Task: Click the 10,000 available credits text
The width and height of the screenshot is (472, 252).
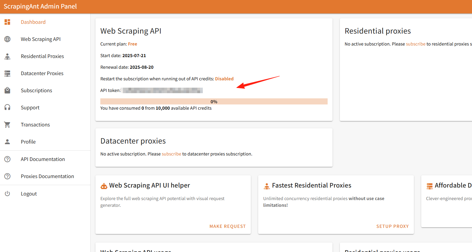Action: point(163,108)
